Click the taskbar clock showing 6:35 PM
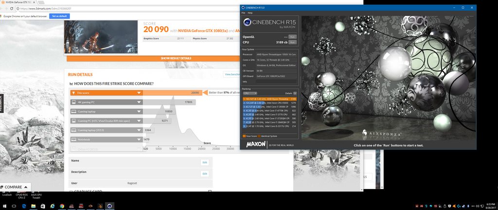The height and width of the screenshot is (210, 498). click(x=491, y=206)
